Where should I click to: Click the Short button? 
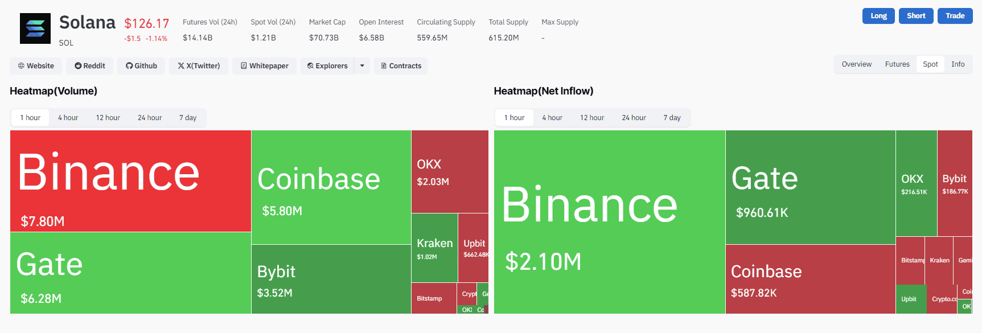click(916, 16)
